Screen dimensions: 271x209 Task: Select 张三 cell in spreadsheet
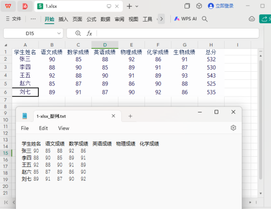[x=25, y=59]
